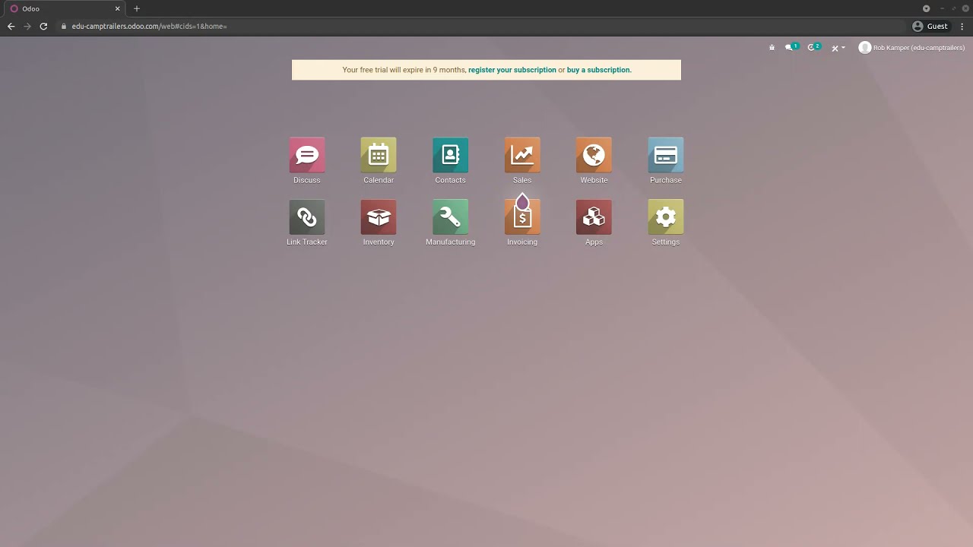
Task: Close the Odoo browser tab
Action: click(118, 8)
